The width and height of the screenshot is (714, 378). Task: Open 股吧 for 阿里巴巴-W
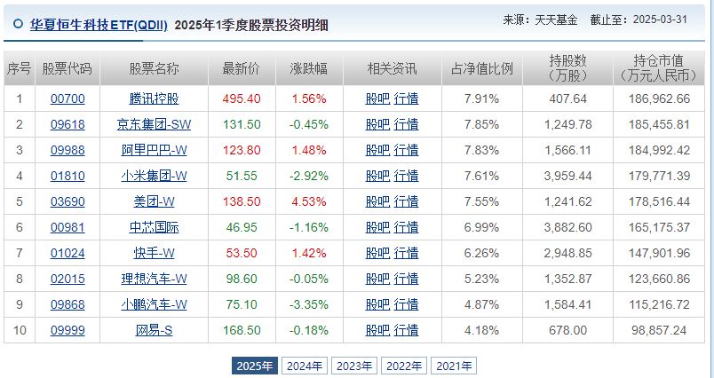coord(377,150)
